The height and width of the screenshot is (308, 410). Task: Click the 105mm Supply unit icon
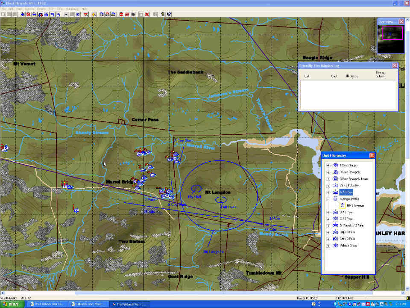tap(335, 165)
